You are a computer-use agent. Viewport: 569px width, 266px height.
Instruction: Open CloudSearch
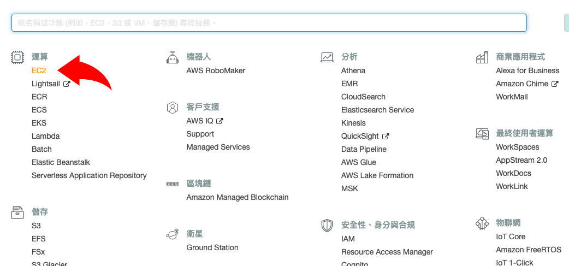[363, 97]
